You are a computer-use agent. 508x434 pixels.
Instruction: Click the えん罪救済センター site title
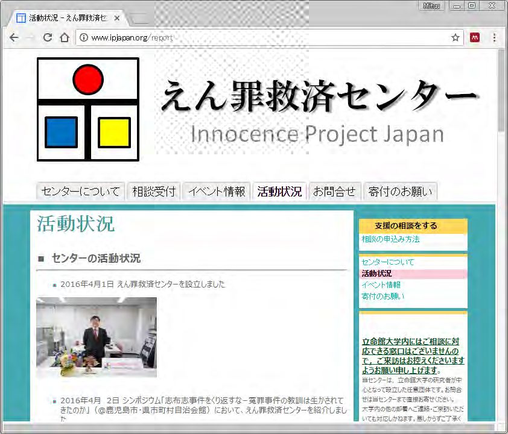pyautogui.click(x=319, y=96)
